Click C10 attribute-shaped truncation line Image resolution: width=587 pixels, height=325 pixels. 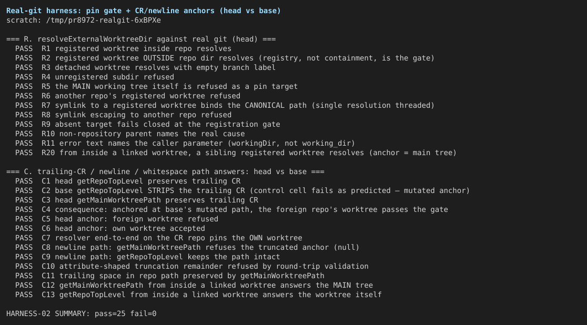[191, 266]
